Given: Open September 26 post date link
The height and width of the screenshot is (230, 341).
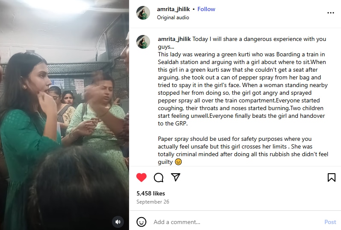Looking at the screenshot, I should (153, 202).
